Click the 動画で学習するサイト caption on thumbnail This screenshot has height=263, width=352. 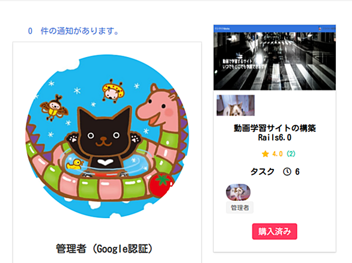pyautogui.click(x=237, y=61)
